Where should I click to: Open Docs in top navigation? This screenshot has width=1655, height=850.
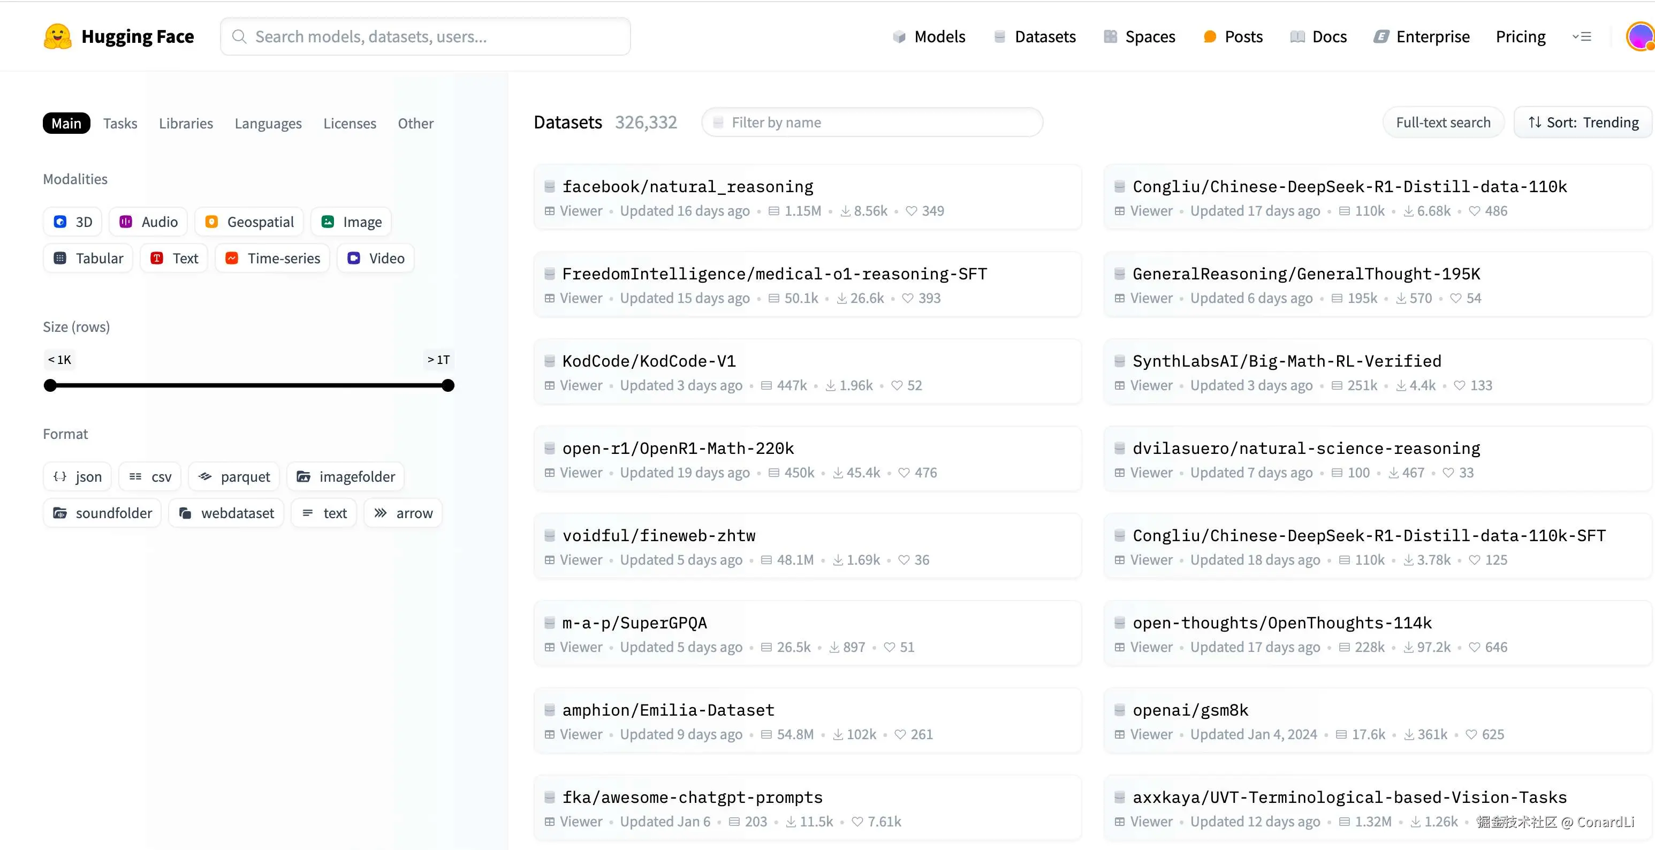point(1318,36)
